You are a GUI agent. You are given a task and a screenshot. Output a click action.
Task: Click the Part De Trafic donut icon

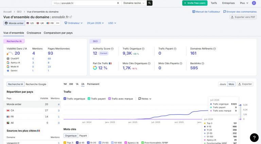coord(95,68)
